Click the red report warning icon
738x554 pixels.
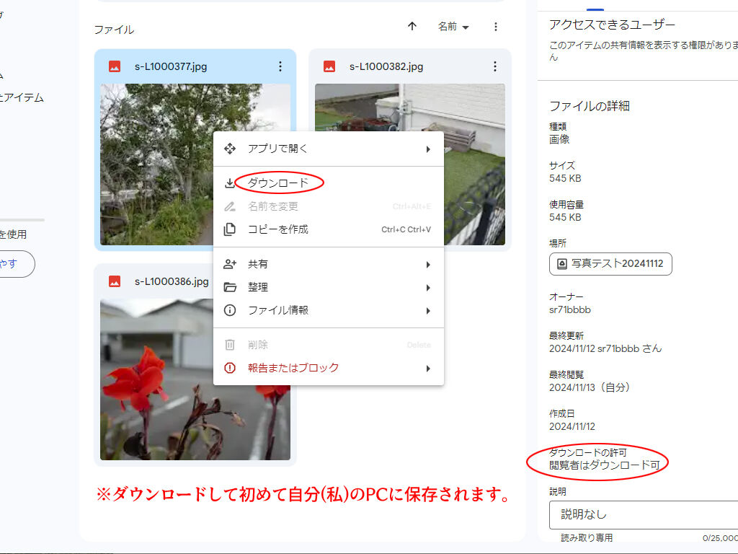coord(230,368)
